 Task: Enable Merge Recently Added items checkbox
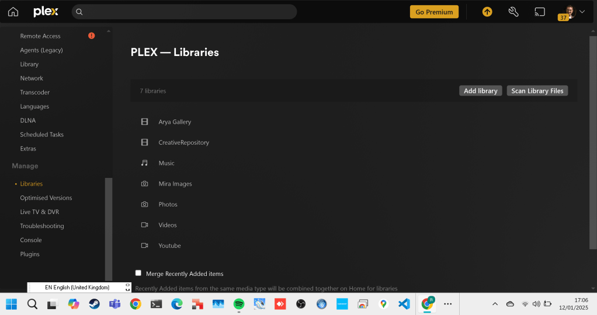click(138, 273)
